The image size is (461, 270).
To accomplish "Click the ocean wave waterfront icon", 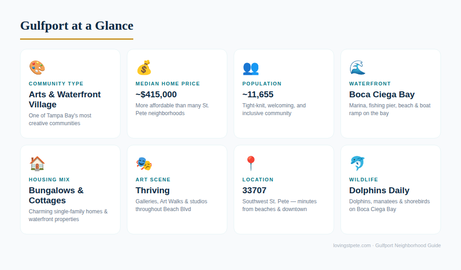I will coord(357,67).
